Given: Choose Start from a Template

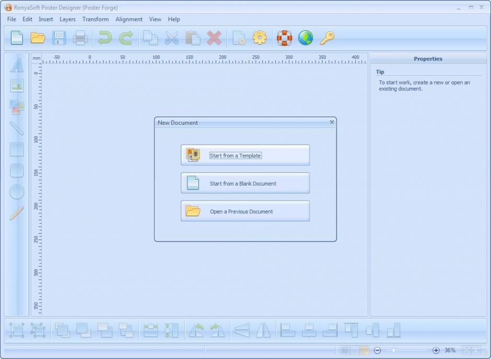Looking at the screenshot, I should 245,155.
